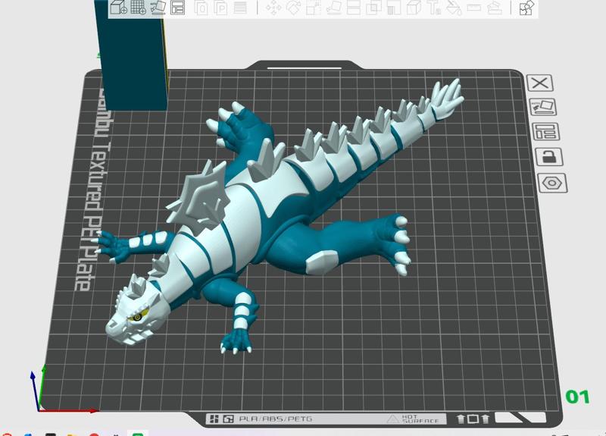Open the Assembly view icon
Image resolution: width=606 pixels, height=436 pixels.
527,8
